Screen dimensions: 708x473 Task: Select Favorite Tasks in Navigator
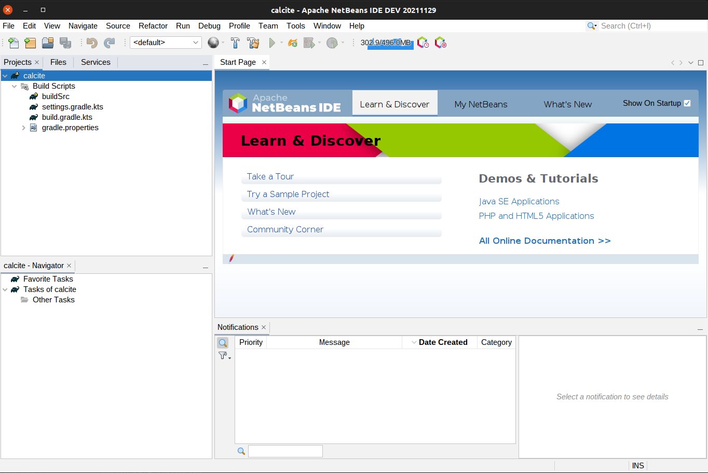[x=48, y=279]
